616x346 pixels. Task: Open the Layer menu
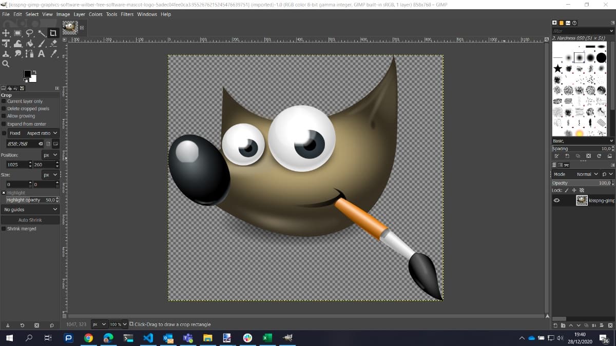[79, 14]
